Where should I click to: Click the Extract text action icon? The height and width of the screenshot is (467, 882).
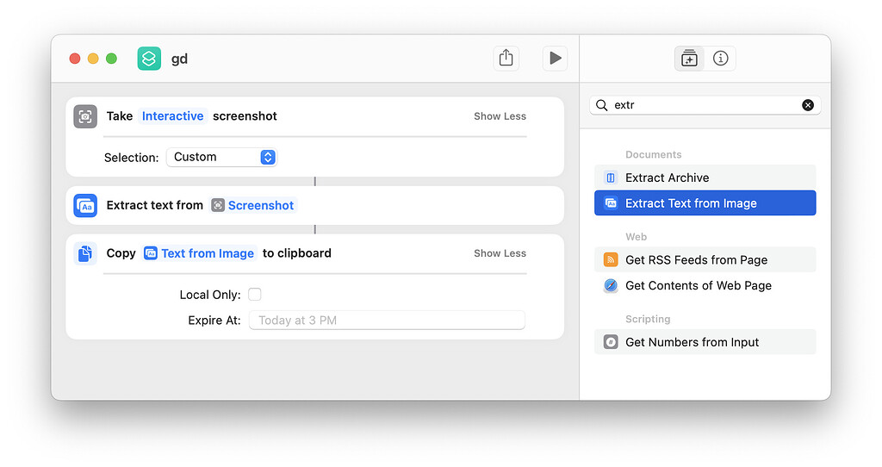click(x=85, y=205)
